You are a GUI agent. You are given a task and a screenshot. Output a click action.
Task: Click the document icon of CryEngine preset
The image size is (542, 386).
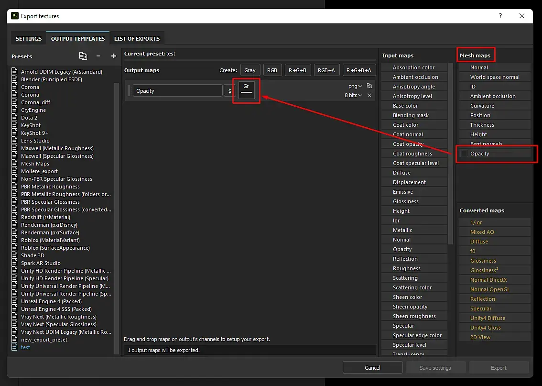14,110
